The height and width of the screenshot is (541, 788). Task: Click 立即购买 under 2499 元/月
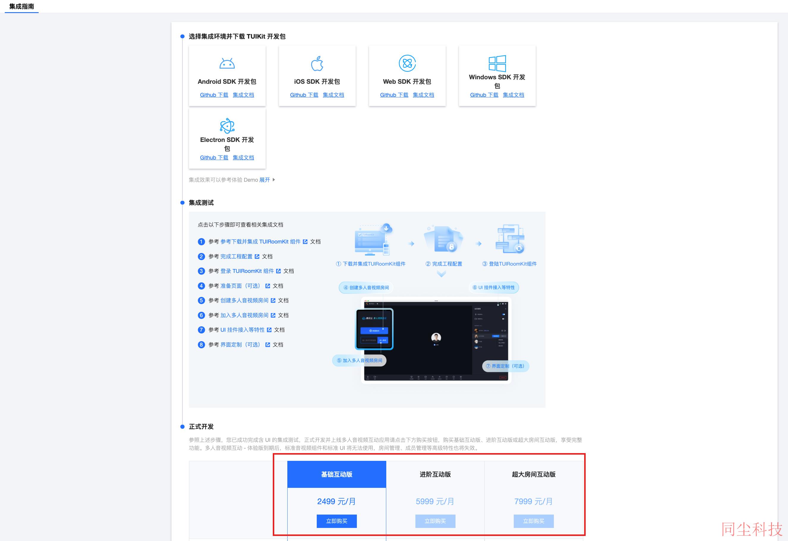336,521
